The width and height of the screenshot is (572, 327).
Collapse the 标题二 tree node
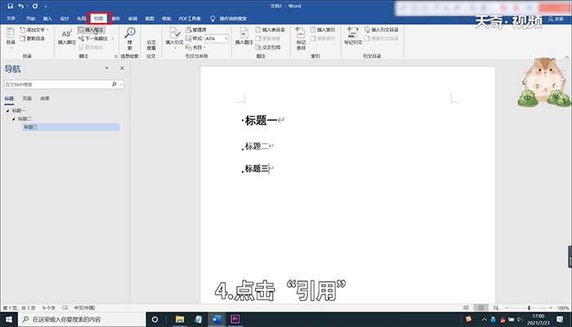click(x=14, y=119)
